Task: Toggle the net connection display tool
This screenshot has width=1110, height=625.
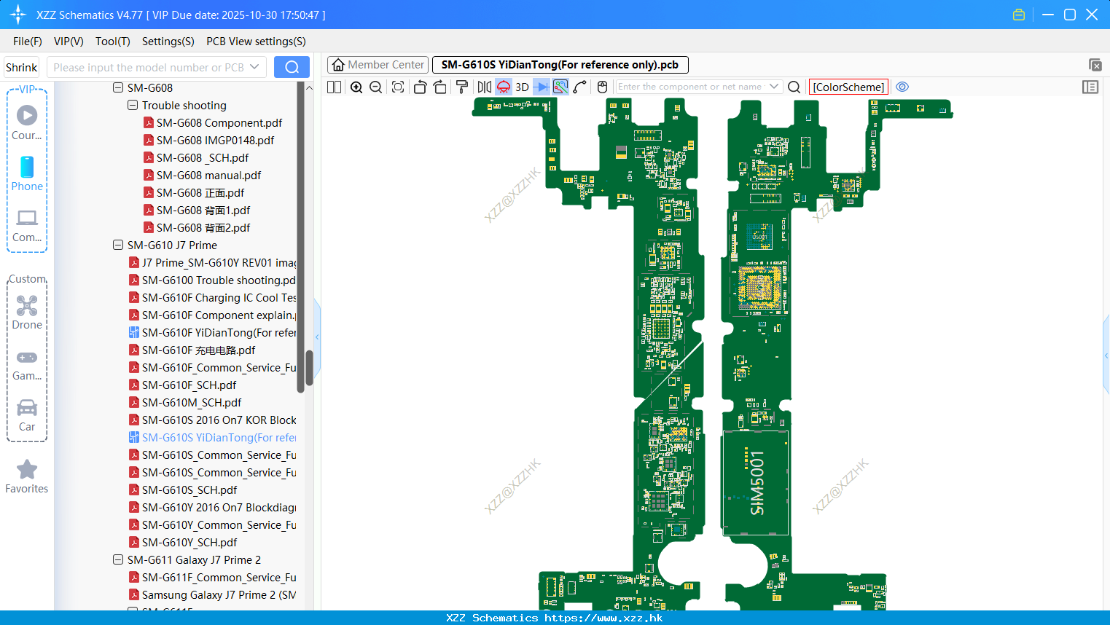Action: tap(560, 87)
